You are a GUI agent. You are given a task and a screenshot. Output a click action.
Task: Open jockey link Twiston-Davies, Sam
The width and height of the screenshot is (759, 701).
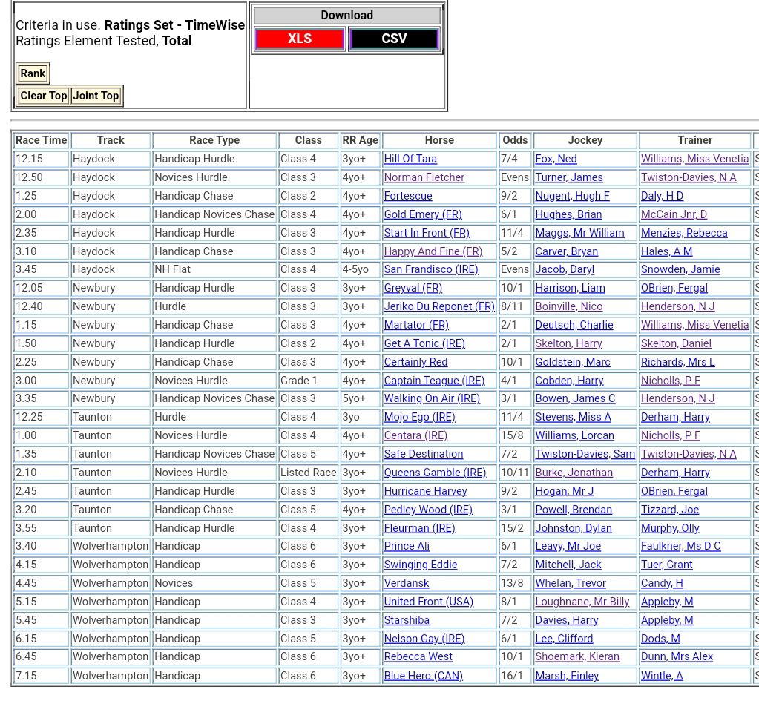[585, 454]
